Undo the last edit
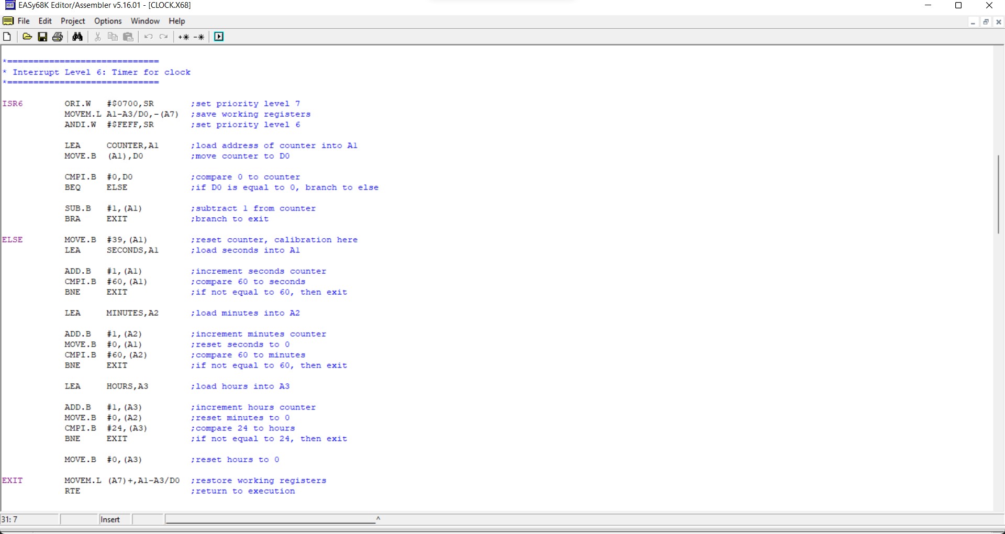The width and height of the screenshot is (1005, 534). coord(148,37)
